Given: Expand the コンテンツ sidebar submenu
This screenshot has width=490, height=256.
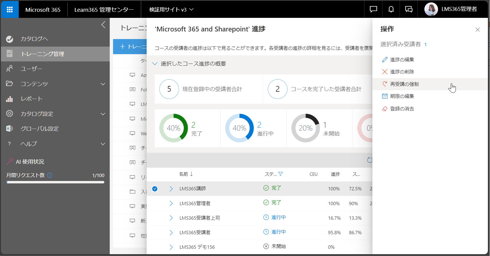Looking at the screenshot, I should pos(103,84).
